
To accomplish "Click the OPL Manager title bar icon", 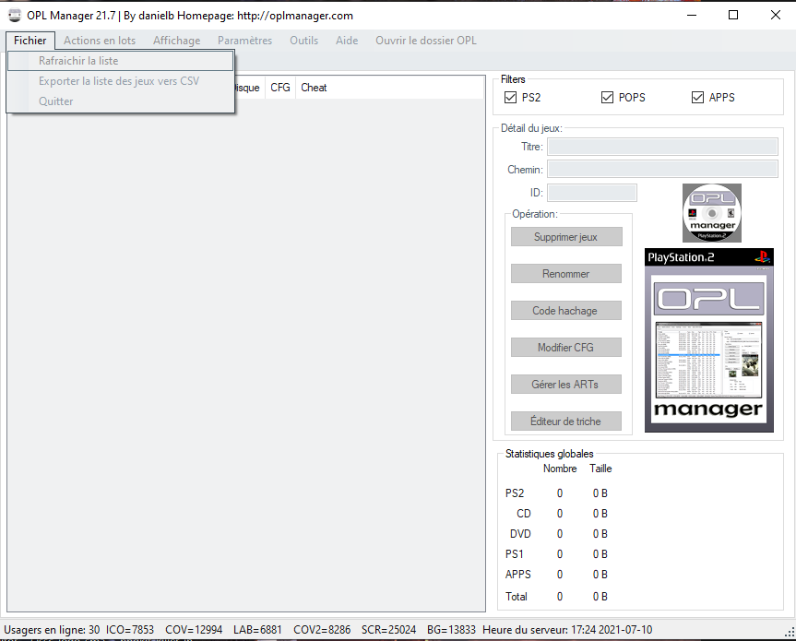I will click(x=15, y=16).
